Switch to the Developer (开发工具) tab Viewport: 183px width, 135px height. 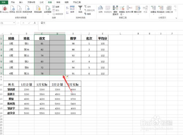tap(77, 2)
